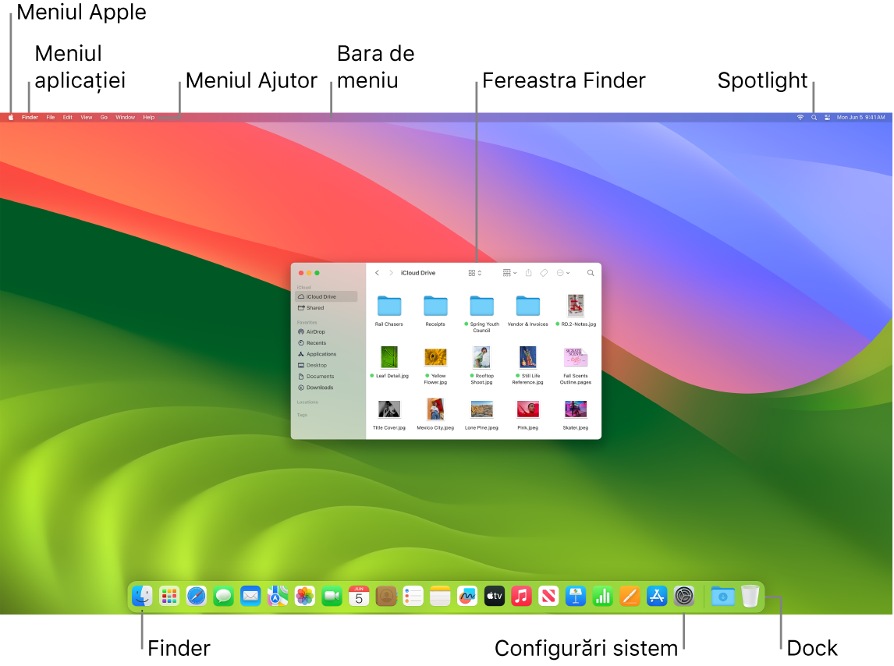Open Spotlight search in the menu bar
The height and width of the screenshot is (666, 894).
tap(813, 117)
